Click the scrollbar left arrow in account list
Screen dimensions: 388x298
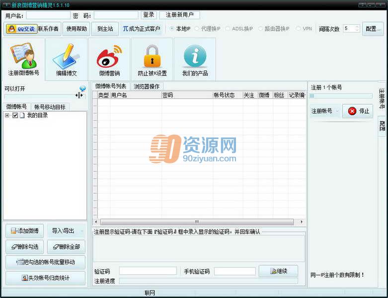pyautogui.click(x=96, y=222)
